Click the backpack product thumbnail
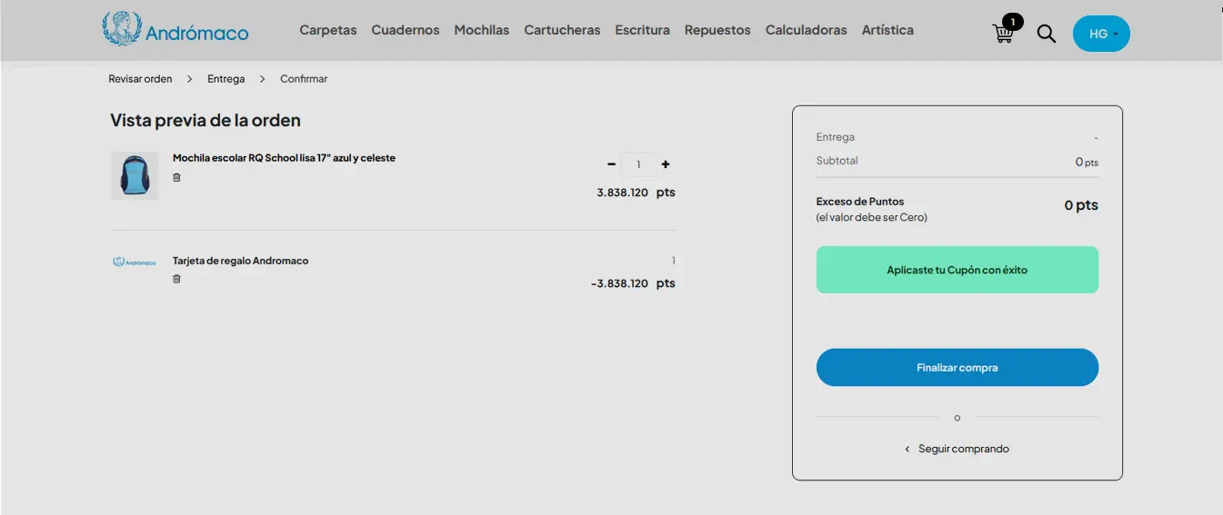The height and width of the screenshot is (515, 1223). click(x=134, y=175)
